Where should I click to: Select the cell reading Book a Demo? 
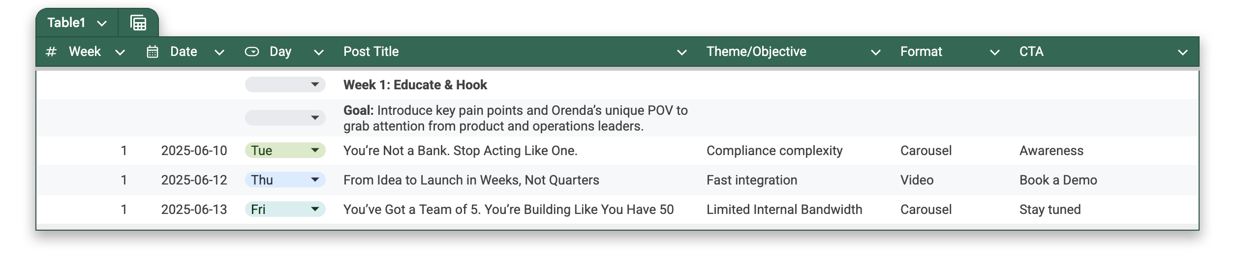click(1058, 180)
